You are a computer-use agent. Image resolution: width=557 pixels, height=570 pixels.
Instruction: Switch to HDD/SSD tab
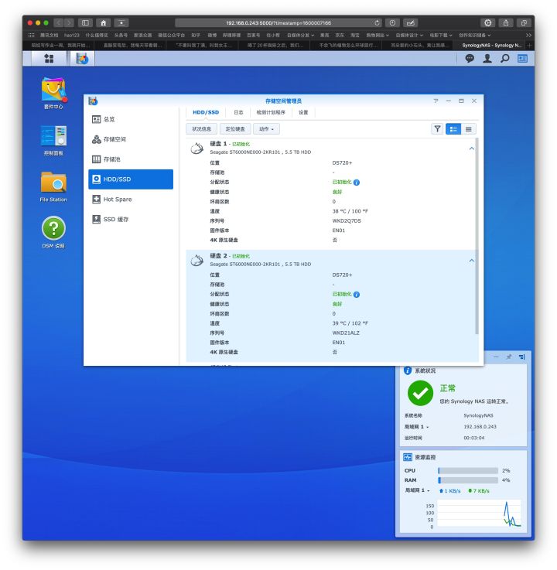(x=206, y=112)
